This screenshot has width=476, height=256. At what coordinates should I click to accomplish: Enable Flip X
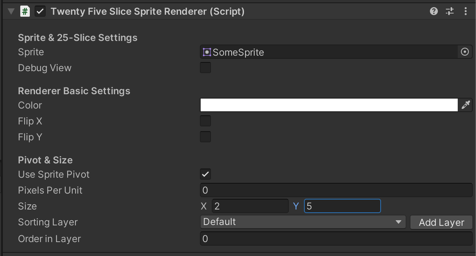coord(205,121)
